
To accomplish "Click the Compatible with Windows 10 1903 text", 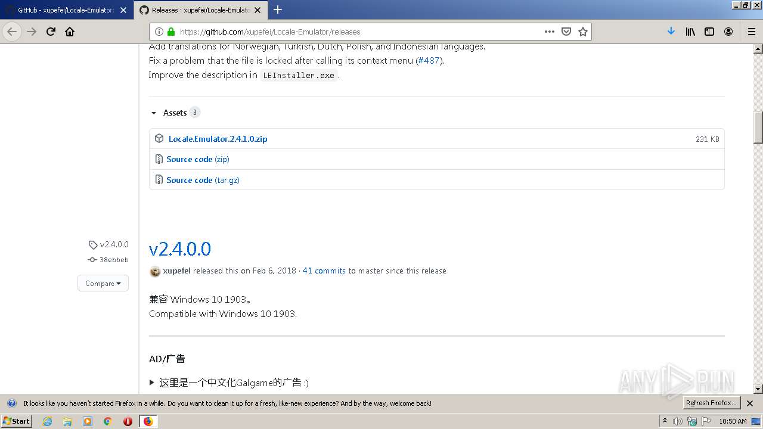I will click(x=223, y=313).
